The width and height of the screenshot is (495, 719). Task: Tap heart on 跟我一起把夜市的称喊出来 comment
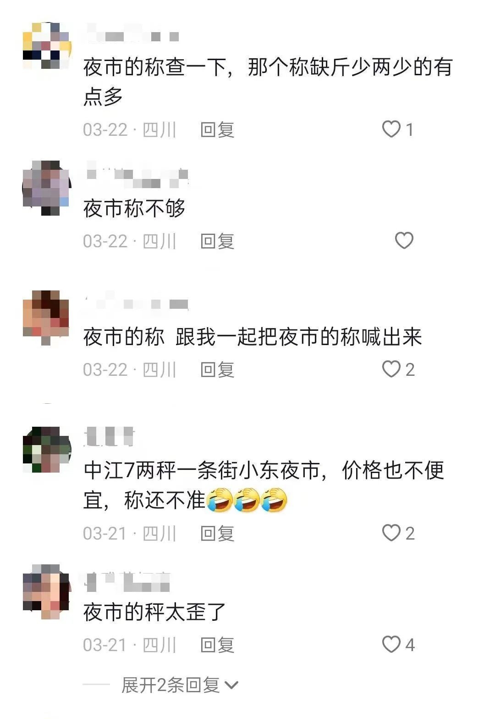[391, 369]
